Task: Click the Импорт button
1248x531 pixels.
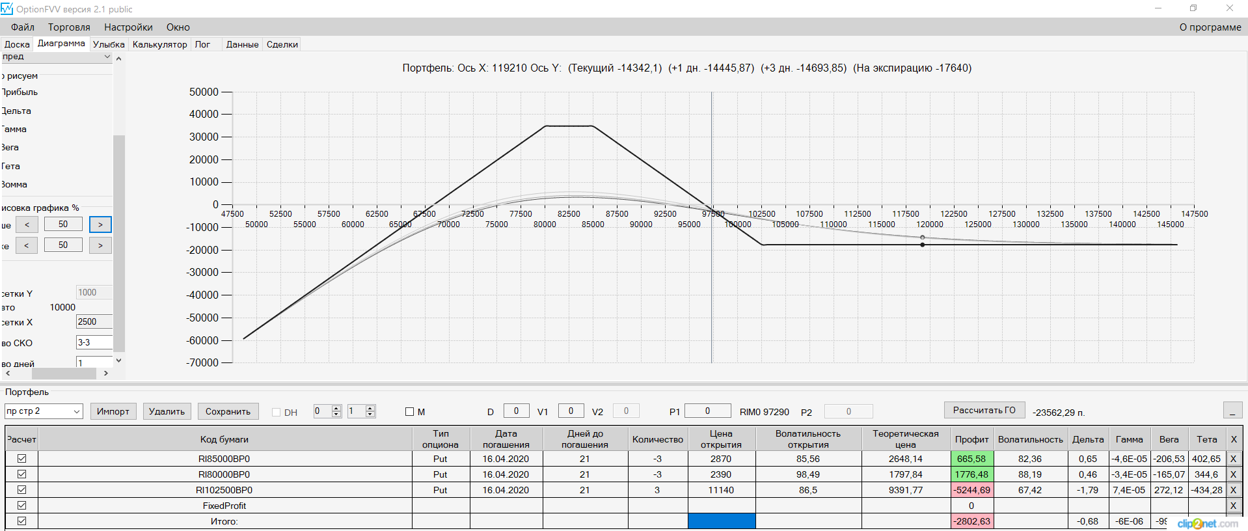Action: [x=113, y=411]
